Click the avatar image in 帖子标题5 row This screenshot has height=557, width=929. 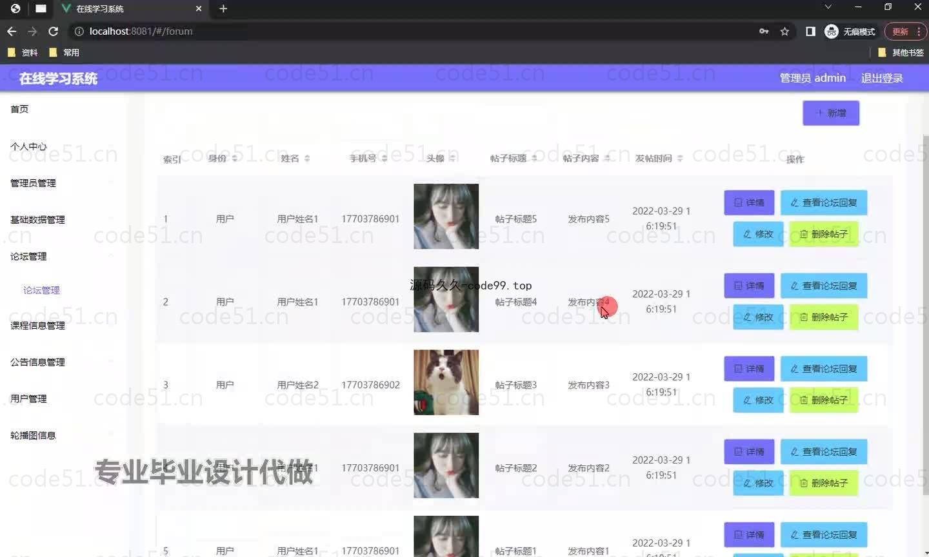tap(446, 217)
